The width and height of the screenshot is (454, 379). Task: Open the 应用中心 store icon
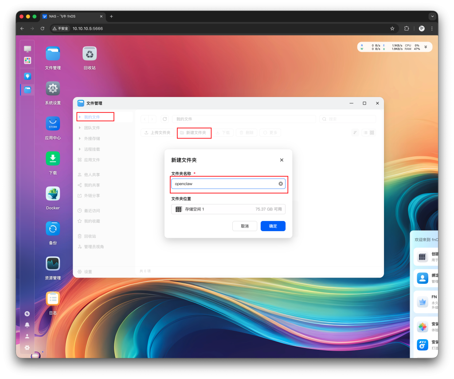(53, 124)
